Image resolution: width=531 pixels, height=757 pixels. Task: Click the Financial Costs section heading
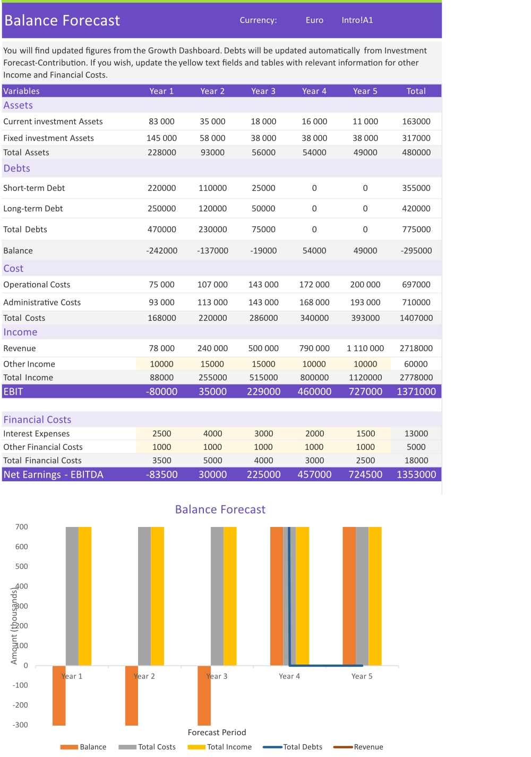tap(37, 420)
